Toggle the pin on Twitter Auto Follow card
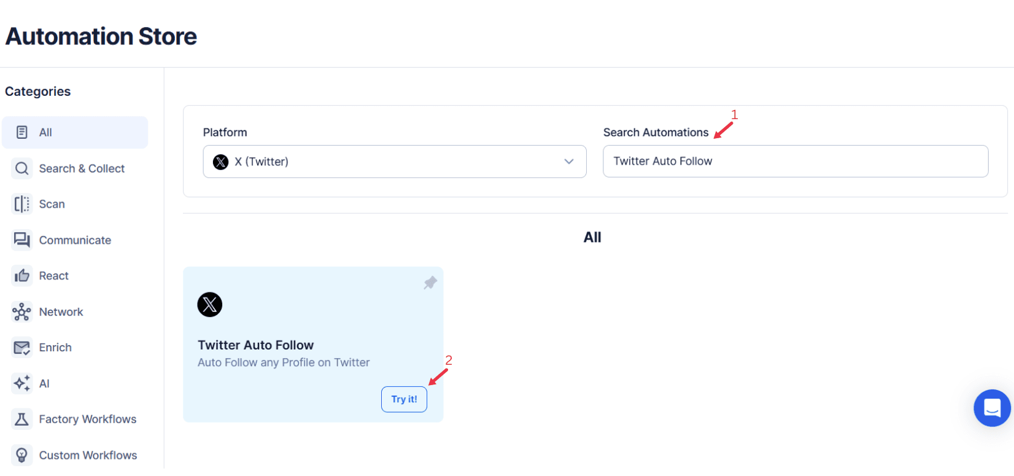The width and height of the screenshot is (1014, 476). point(430,282)
